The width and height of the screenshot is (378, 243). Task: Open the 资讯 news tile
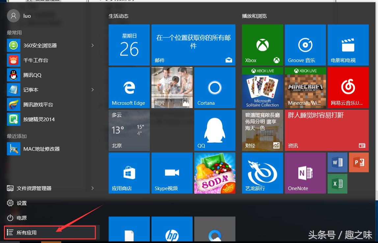click(x=327, y=130)
